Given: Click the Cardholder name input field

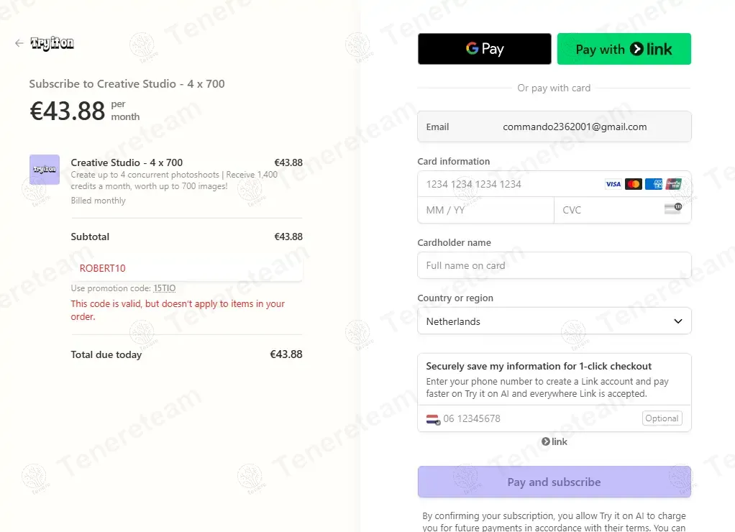Looking at the screenshot, I should (x=554, y=265).
